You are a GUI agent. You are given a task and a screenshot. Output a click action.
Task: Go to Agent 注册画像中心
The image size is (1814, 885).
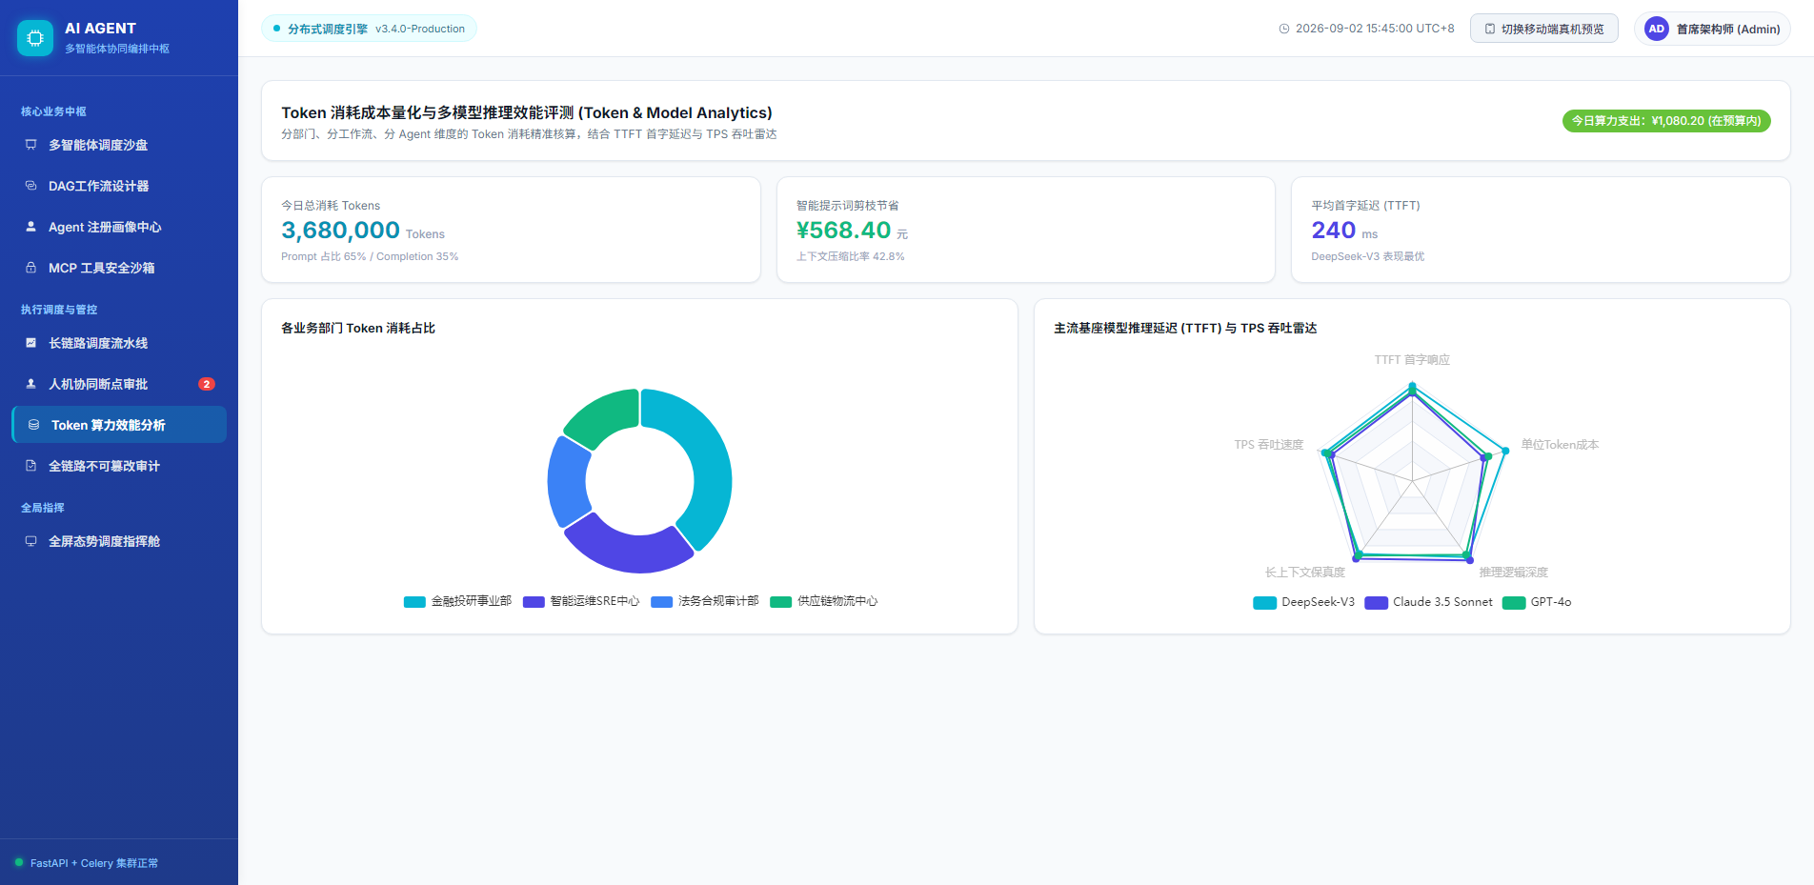(119, 227)
